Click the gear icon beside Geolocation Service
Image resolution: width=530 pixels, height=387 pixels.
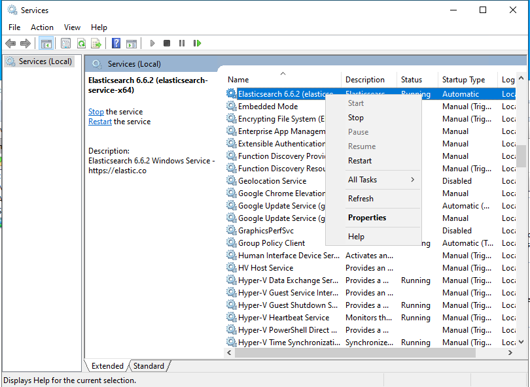pyautogui.click(x=231, y=180)
